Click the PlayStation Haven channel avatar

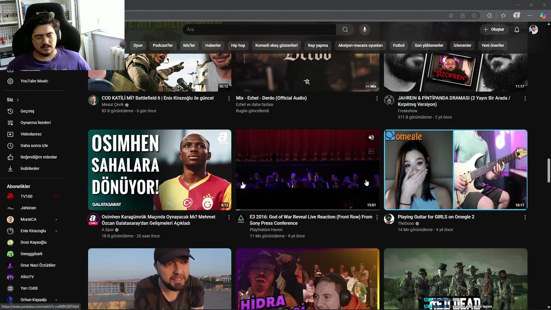241,219
